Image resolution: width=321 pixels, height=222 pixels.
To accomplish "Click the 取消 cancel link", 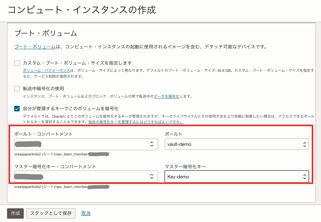I will [86, 213].
